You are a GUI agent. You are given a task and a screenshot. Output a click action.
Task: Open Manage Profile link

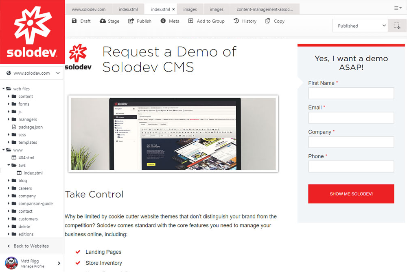(x=32, y=266)
